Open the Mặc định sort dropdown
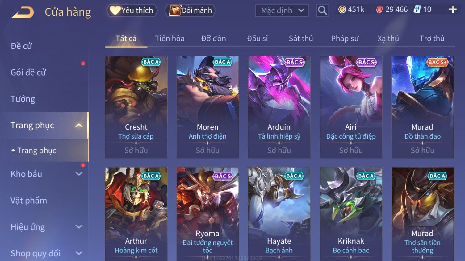 tap(282, 10)
